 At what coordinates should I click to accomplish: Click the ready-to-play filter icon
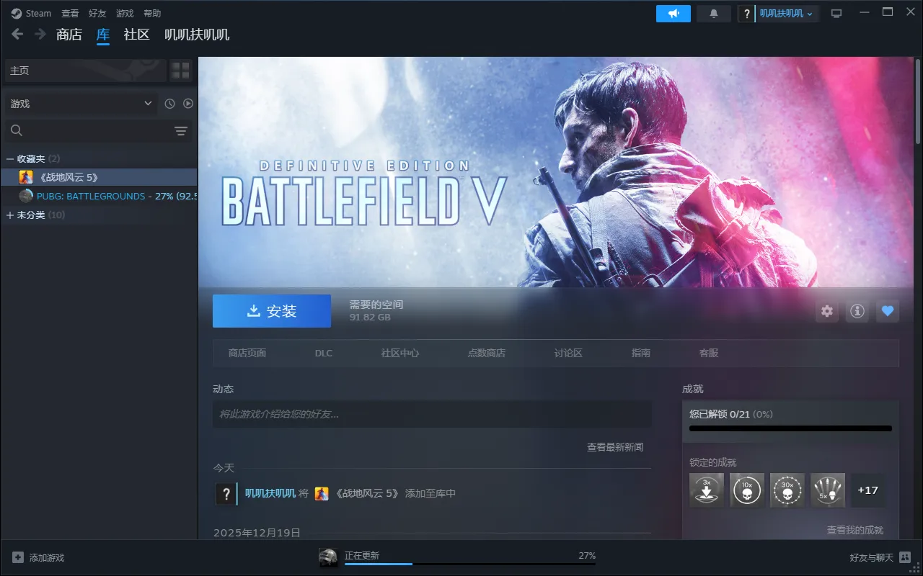coord(188,104)
